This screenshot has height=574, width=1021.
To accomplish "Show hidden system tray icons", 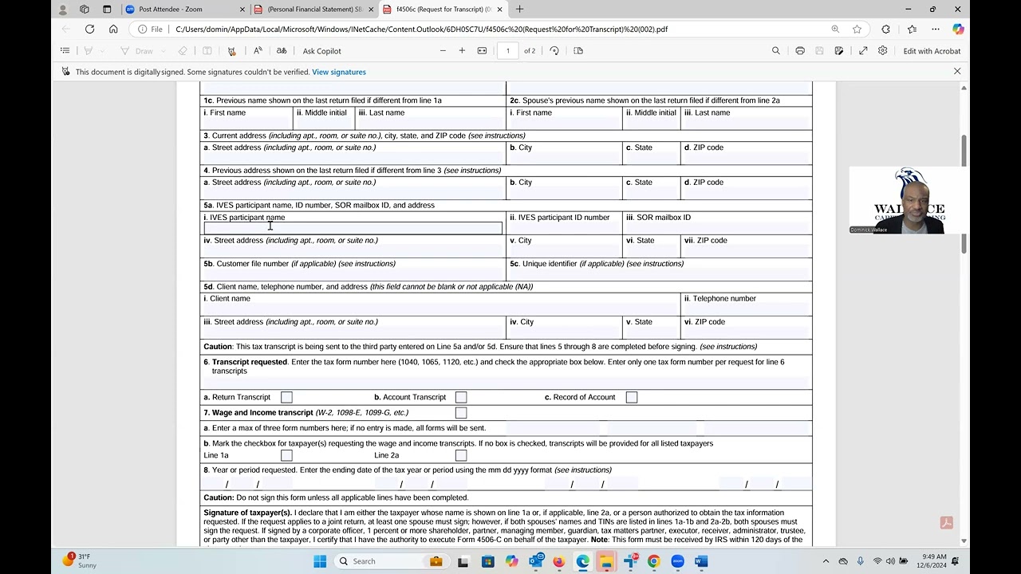I will pos(826,561).
